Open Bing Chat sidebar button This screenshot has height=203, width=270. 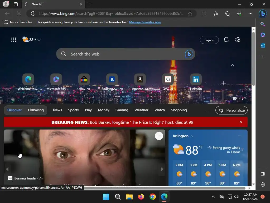263,13
